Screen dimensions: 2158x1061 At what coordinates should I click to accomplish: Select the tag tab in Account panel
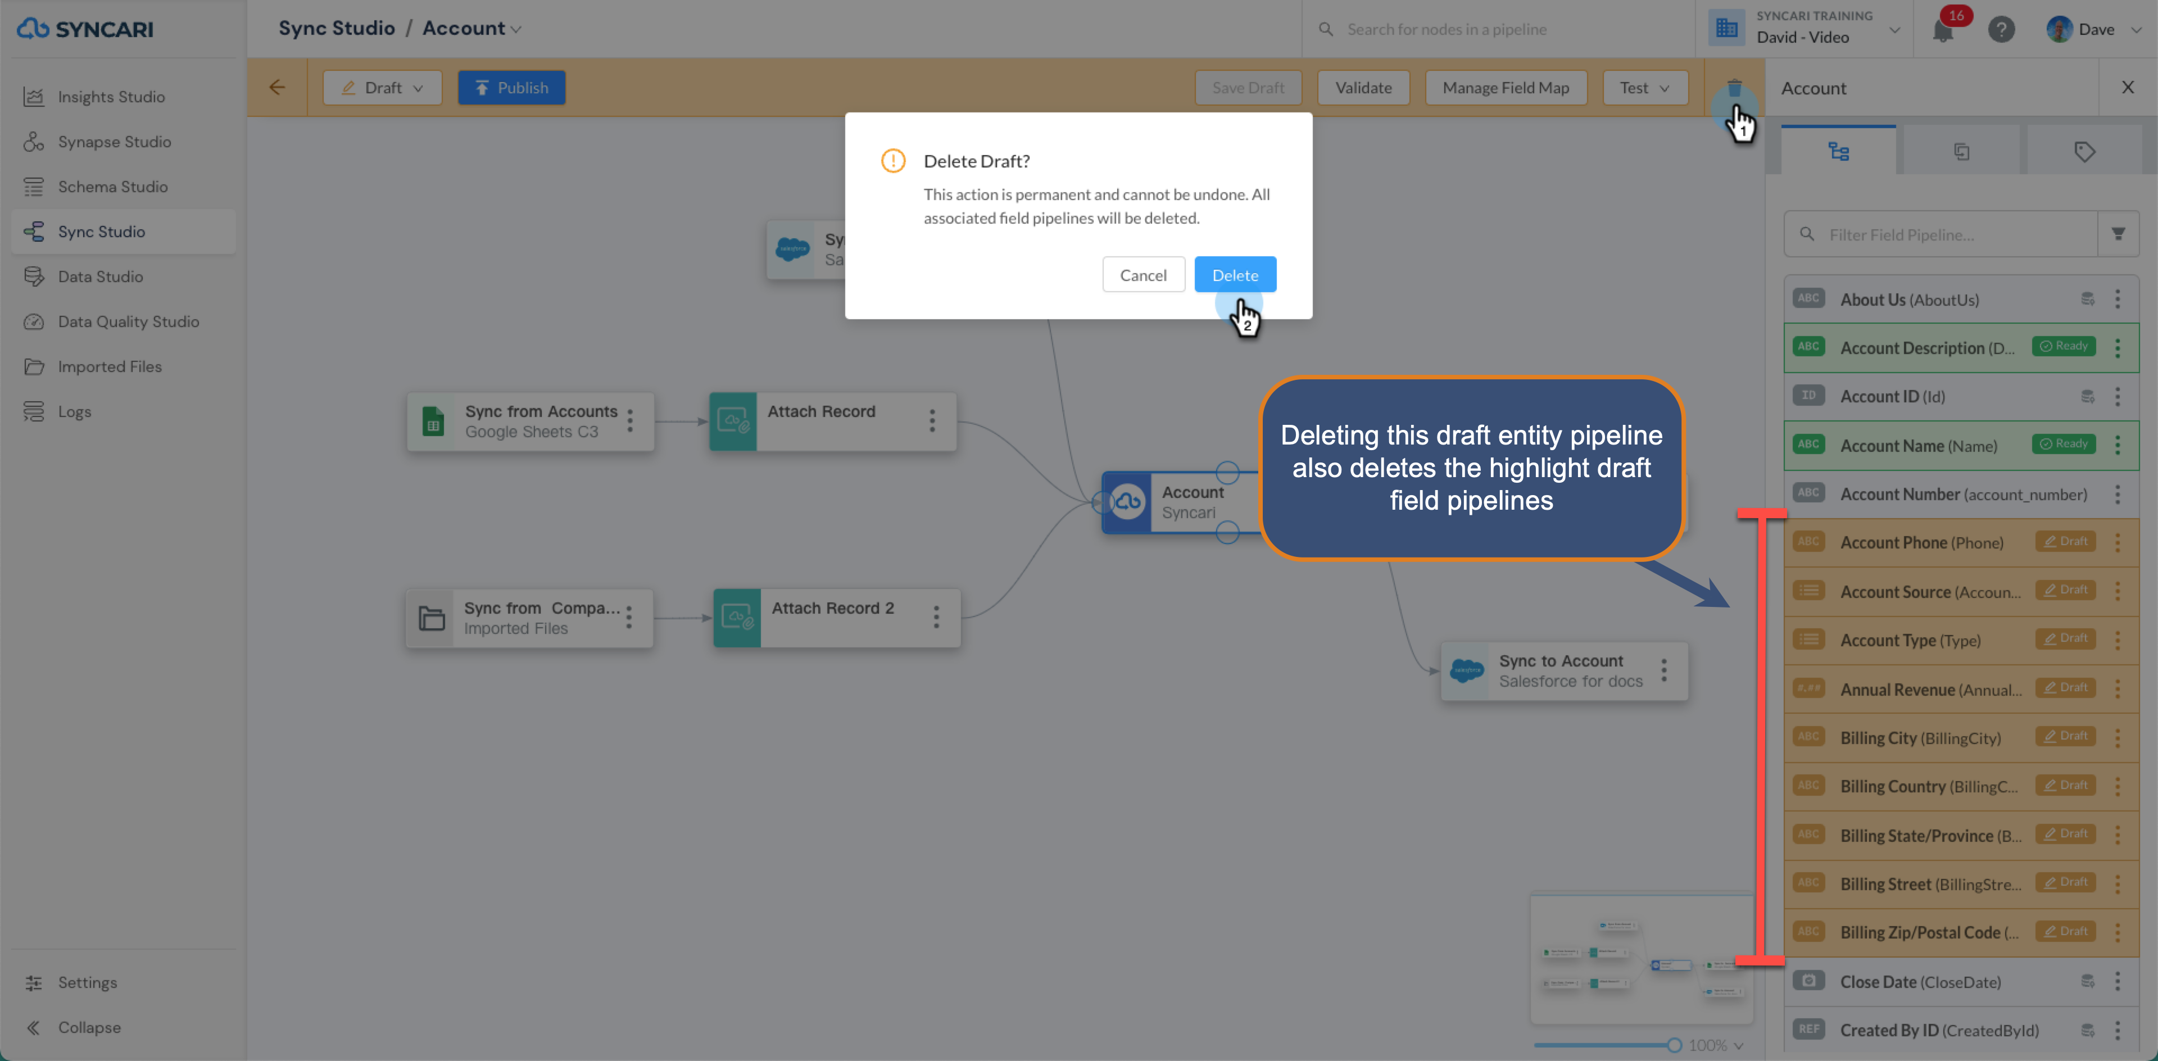click(x=2084, y=152)
